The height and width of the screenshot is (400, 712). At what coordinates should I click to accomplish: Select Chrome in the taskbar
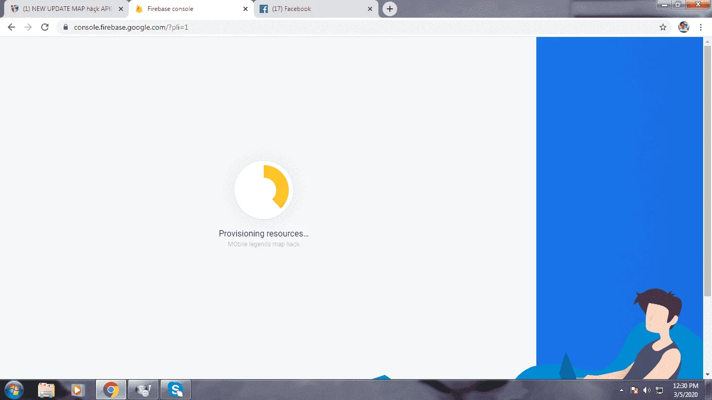point(111,390)
